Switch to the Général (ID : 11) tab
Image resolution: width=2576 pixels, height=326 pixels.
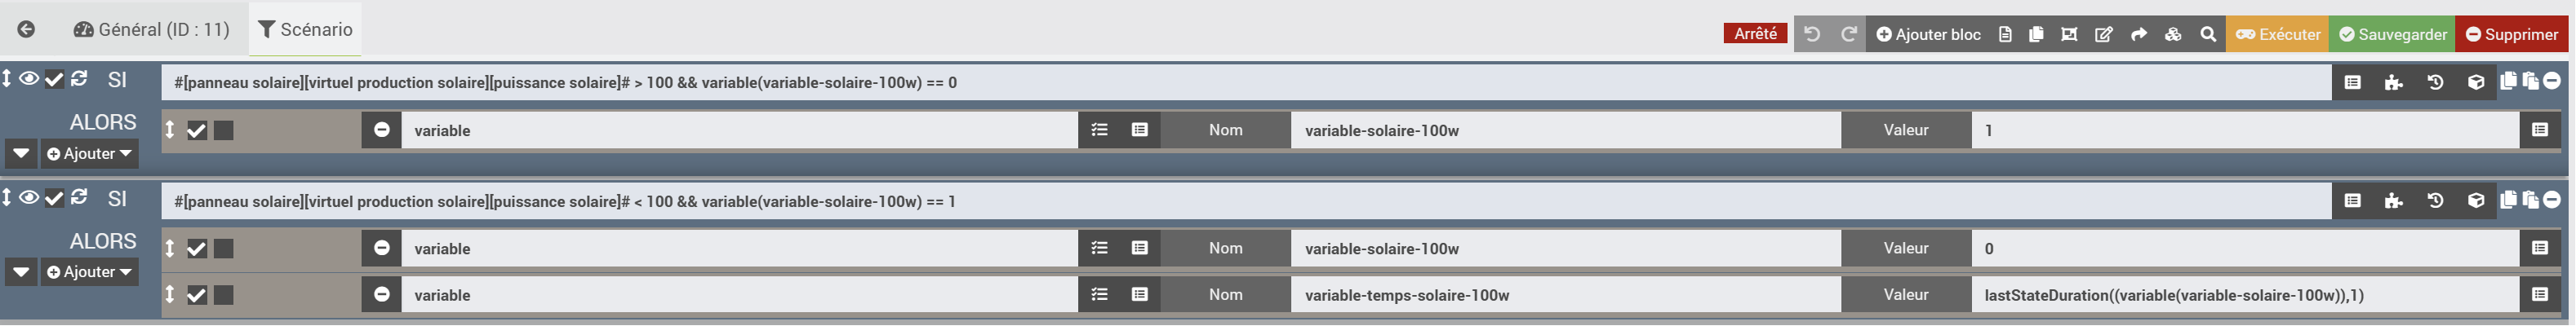(x=152, y=30)
